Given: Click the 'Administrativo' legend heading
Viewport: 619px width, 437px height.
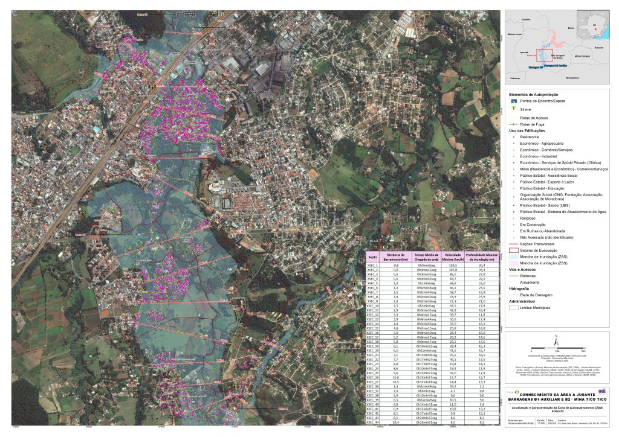Looking at the screenshot, I should click(520, 301).
